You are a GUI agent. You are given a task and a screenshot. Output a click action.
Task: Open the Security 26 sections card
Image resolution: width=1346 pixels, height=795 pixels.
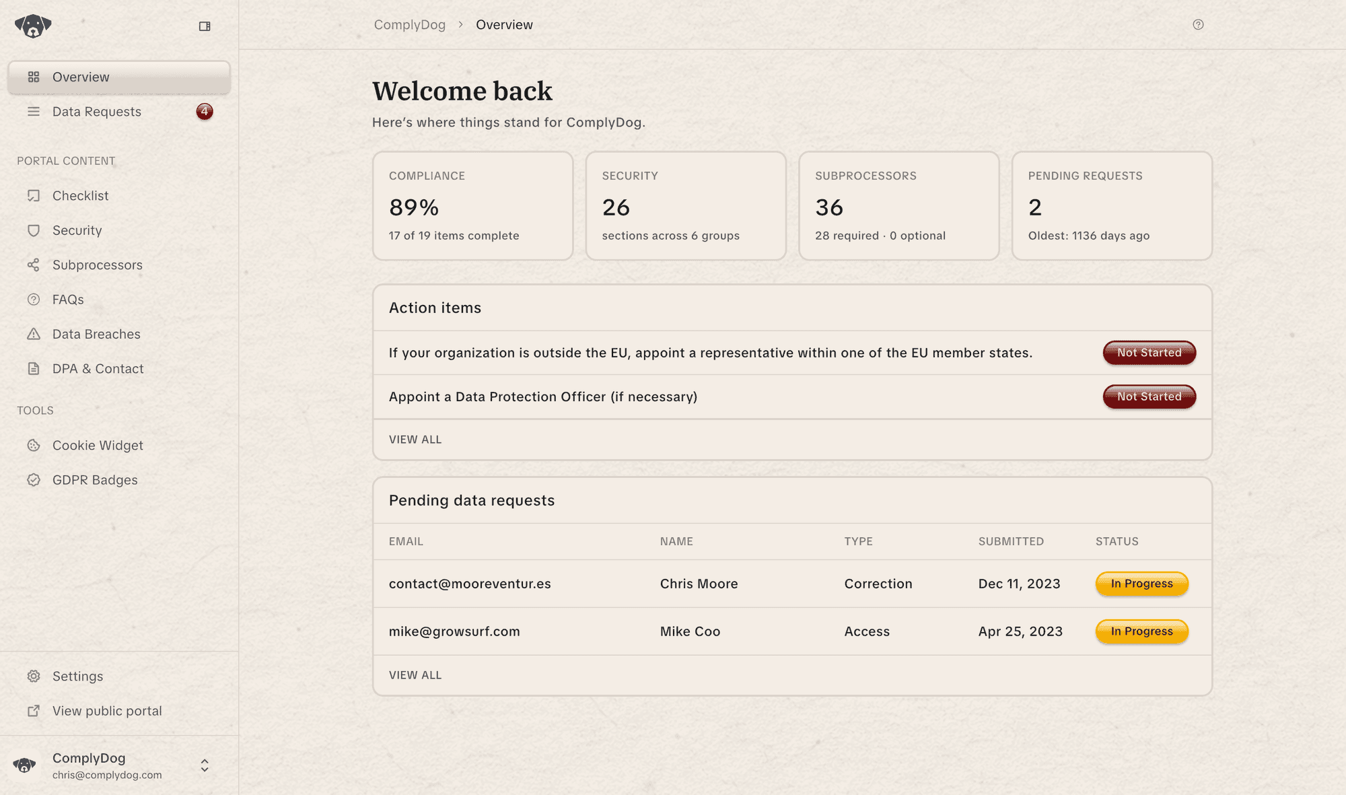click(x=686, y=206)
